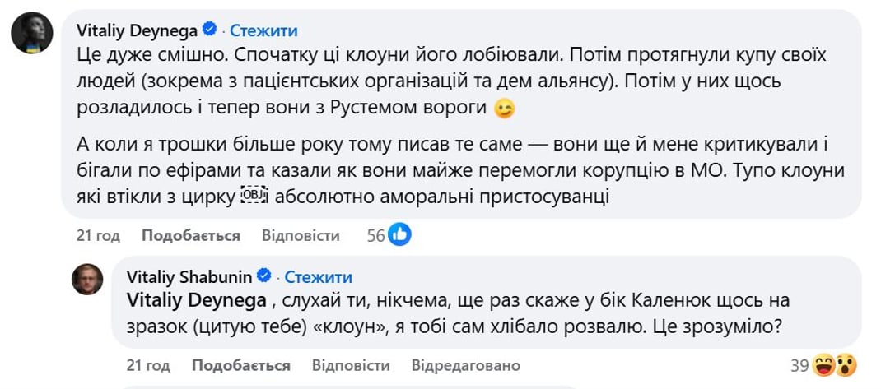Like Shabunin's reply with Подобається
The width and height of the screenshot is (881, 389).
tap(241, 365)
